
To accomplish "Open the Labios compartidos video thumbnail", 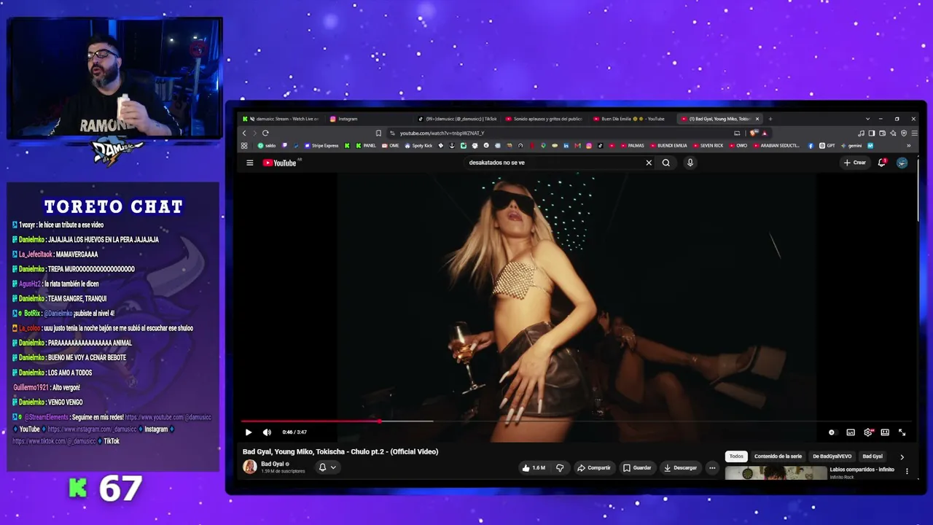I will [776, 472].
